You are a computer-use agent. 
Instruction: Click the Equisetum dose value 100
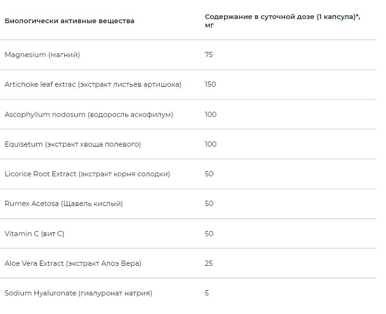tap(211, 144)
